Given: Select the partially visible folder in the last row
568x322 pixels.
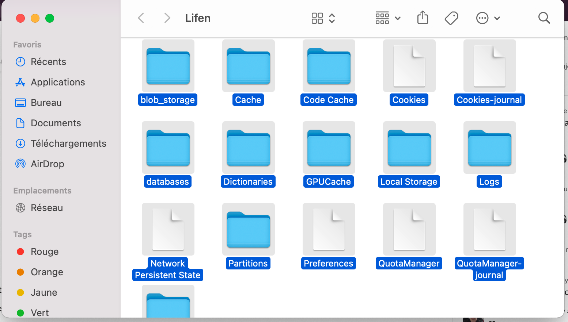Looking at the screenshot, I should click(168, 302).
